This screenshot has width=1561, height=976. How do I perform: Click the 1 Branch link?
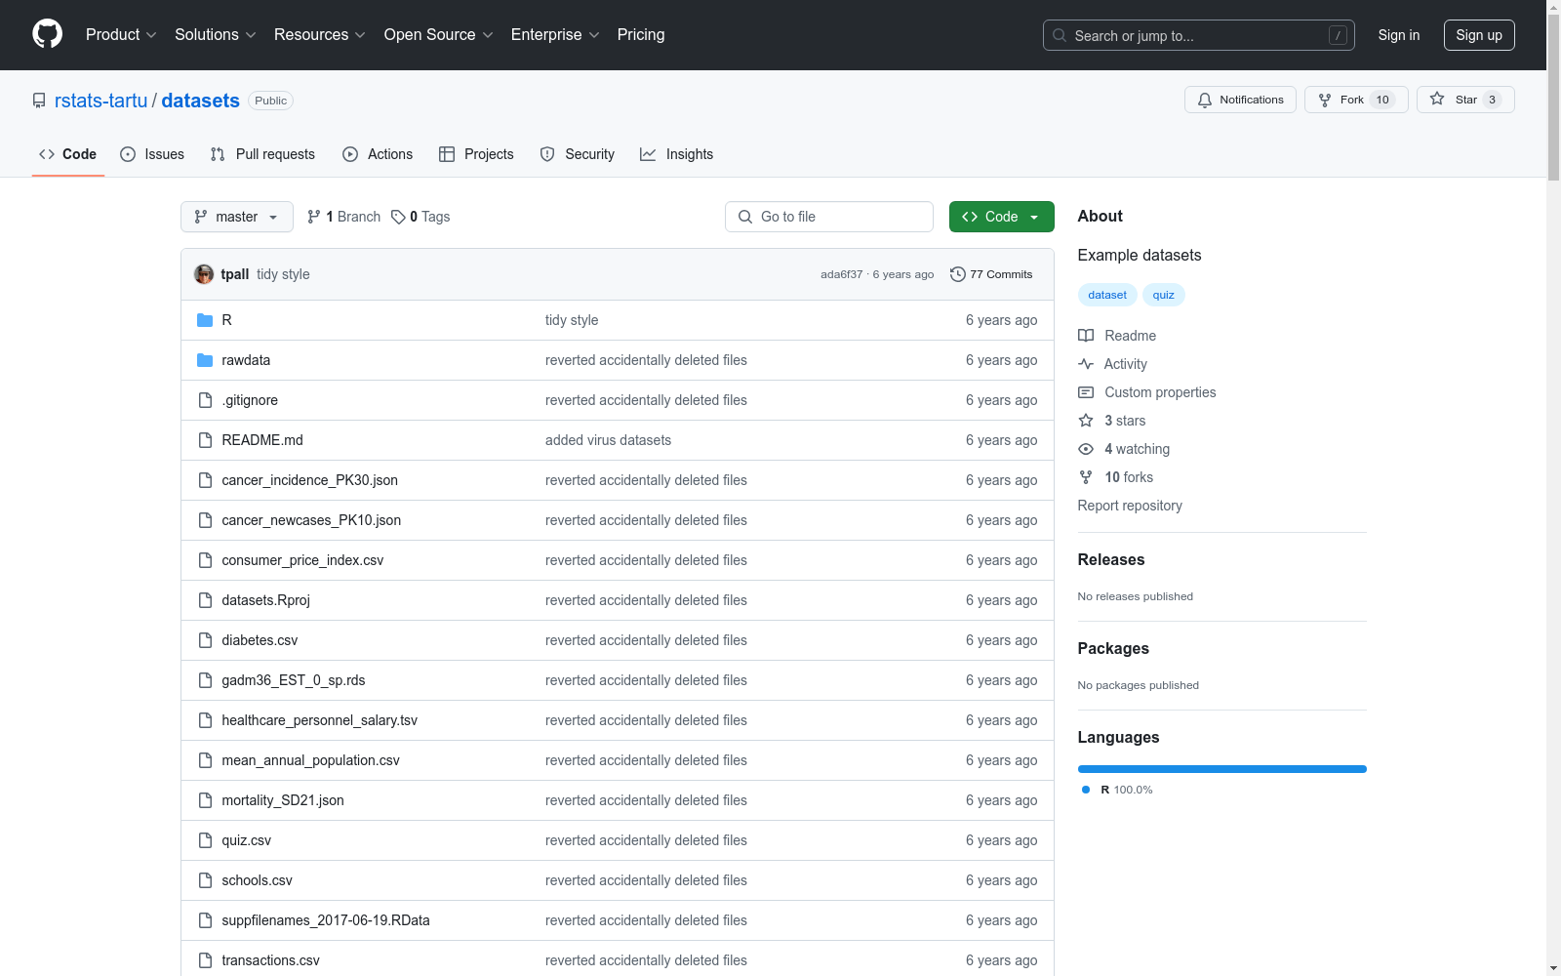343,217
